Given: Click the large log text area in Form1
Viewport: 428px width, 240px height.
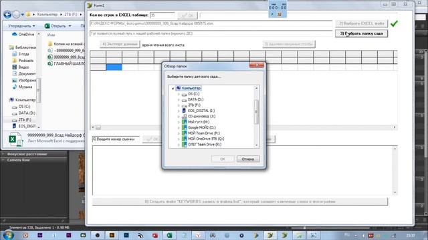Looking at the screenshot, I should (243, 171).
